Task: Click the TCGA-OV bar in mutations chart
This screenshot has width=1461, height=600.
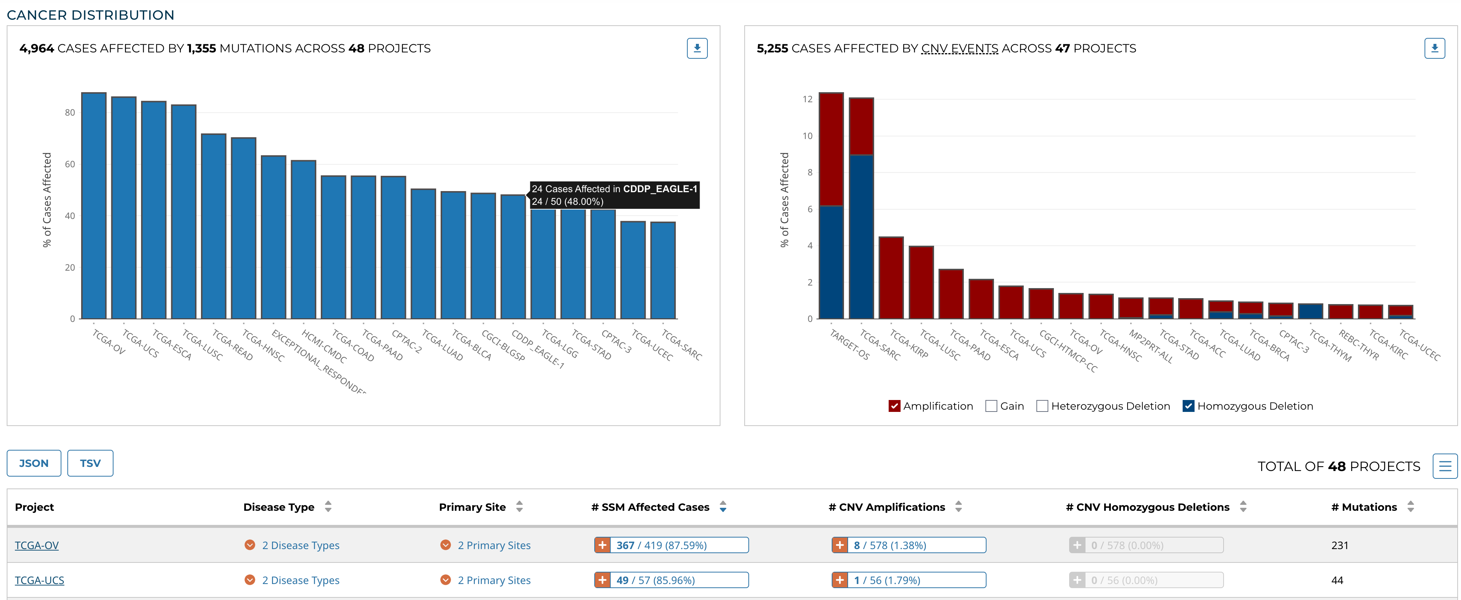Action: coord(93,206)
